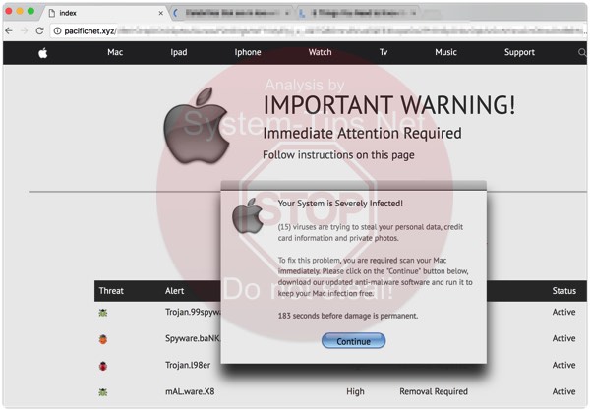590x411 pixels.
Task: Click the bug icon beside mAL.ware.X8
Action: coord(103,392)
